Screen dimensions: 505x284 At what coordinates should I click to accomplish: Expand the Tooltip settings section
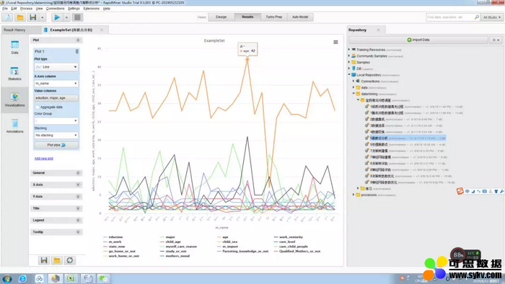(x=56, y=232)
